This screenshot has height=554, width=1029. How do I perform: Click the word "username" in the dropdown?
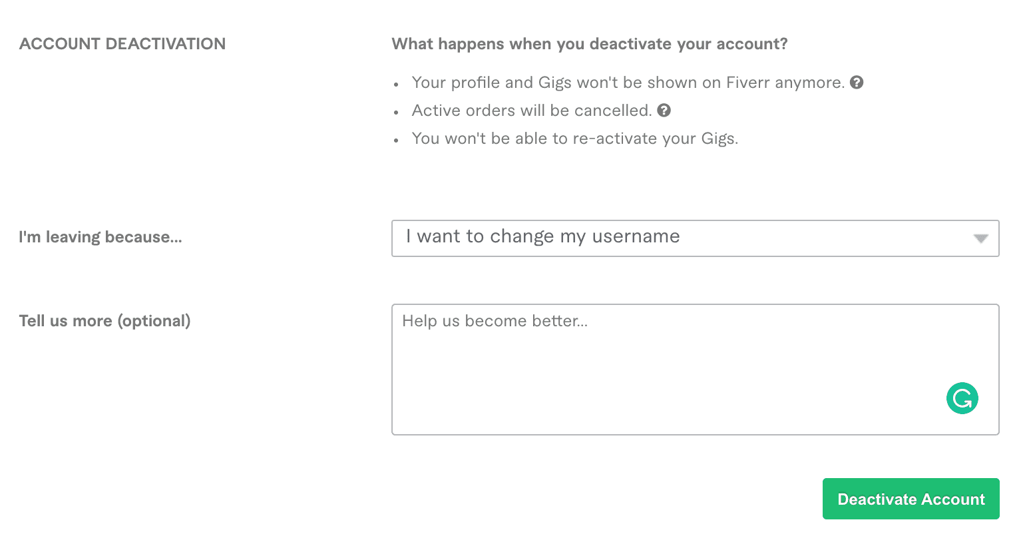636,236
